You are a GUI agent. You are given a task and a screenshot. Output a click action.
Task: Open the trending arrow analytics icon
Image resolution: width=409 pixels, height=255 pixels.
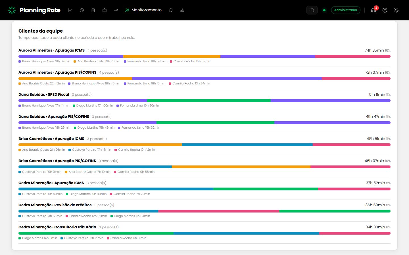pos(116,10)
